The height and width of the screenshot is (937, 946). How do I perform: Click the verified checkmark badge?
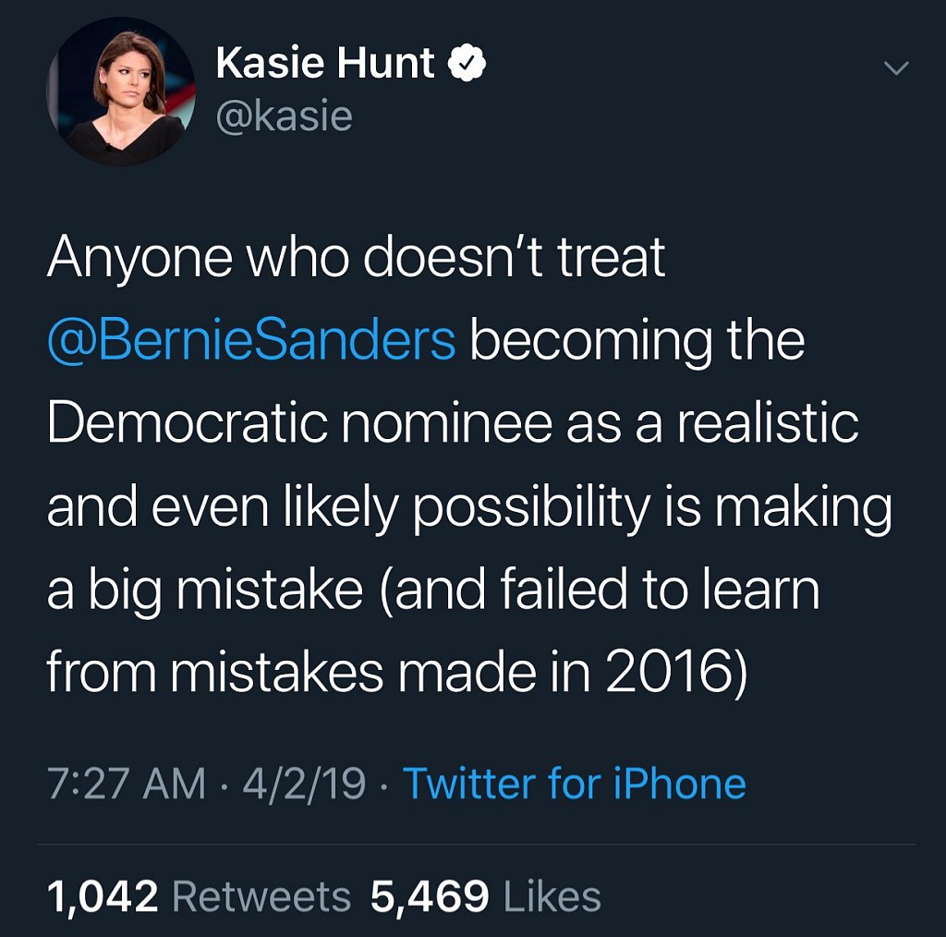(x=468, y=64)
